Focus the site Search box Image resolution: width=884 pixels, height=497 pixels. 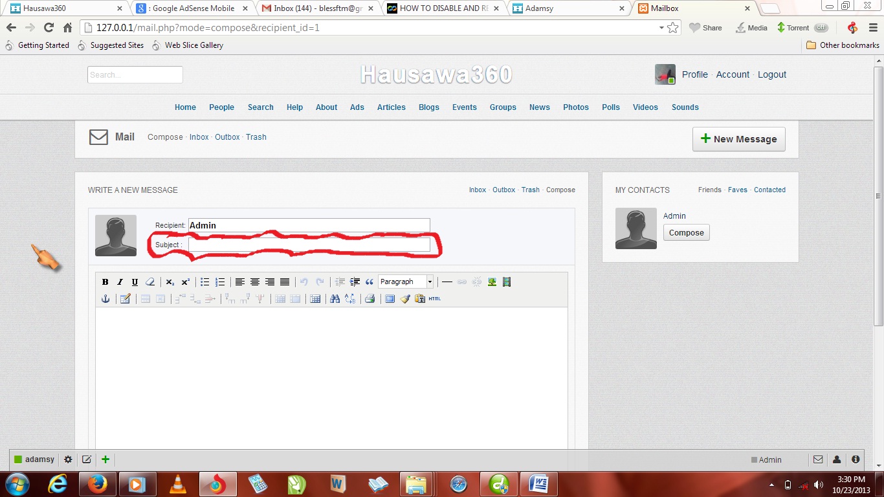click(135, 74)
